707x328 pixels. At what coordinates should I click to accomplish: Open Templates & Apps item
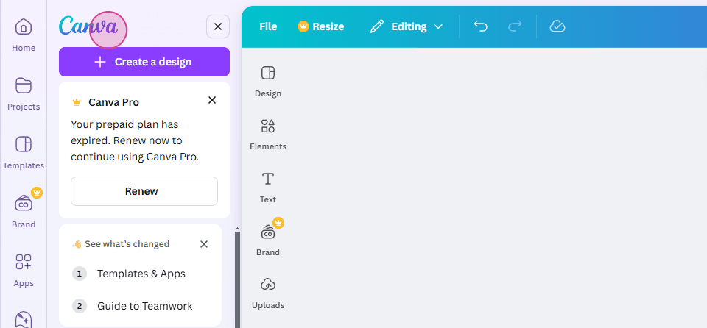[140, 274]
